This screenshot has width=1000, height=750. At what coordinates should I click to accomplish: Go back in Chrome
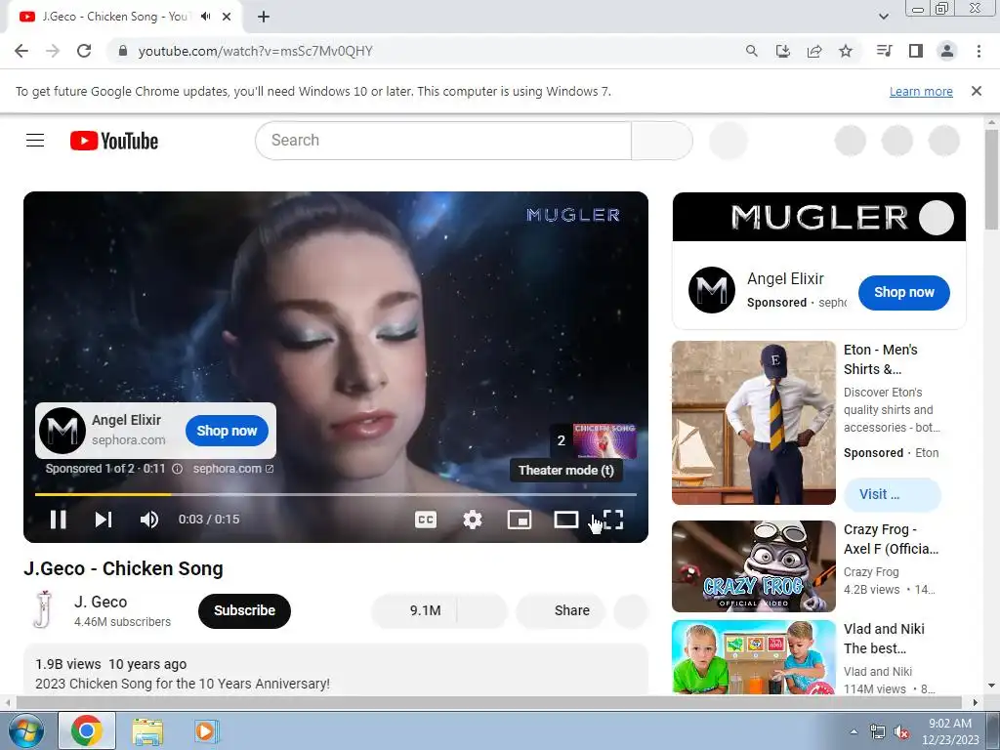coord(21,51)
